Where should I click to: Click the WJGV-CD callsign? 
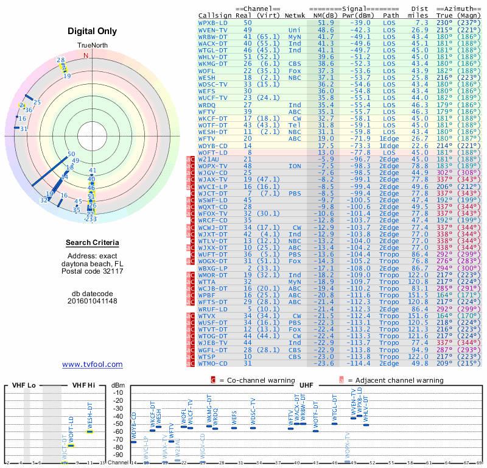(x=212, y=173)
